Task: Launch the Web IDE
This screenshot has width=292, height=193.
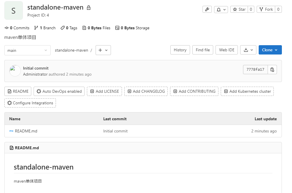Action: click(x=227, y=50)
